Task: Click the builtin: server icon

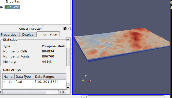Action: point(7,2)
